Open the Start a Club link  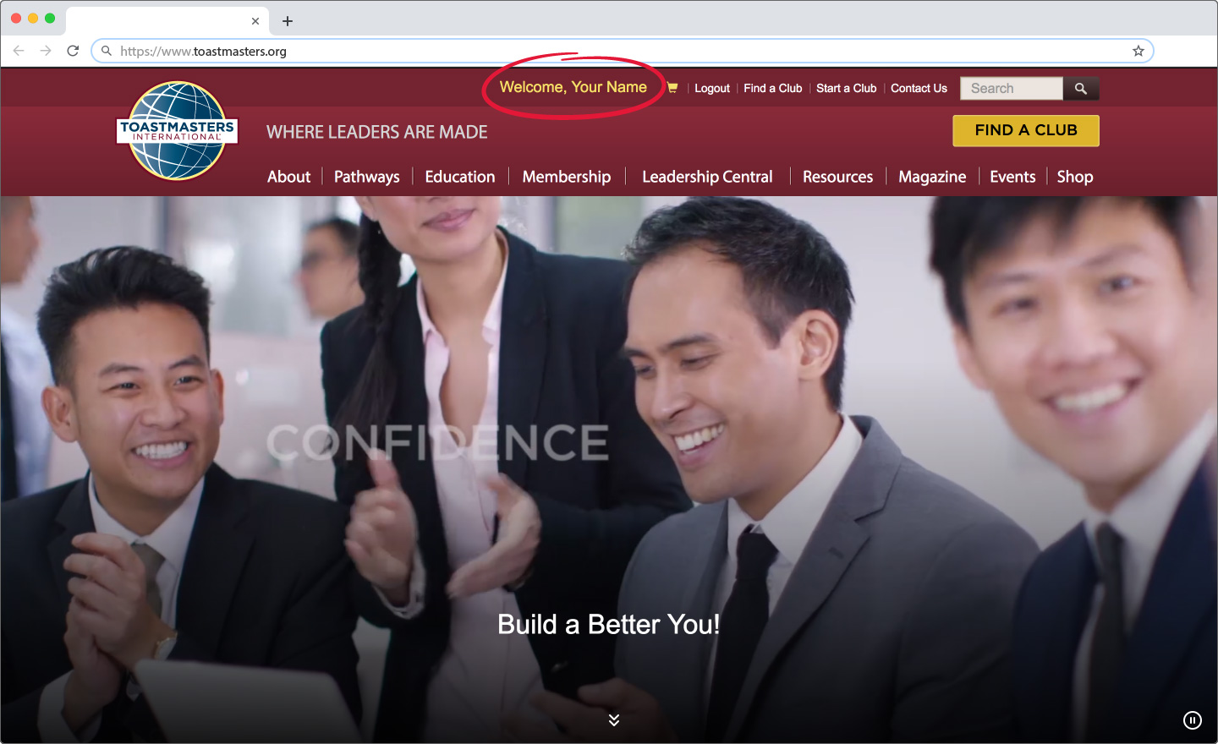pos(846,89)
